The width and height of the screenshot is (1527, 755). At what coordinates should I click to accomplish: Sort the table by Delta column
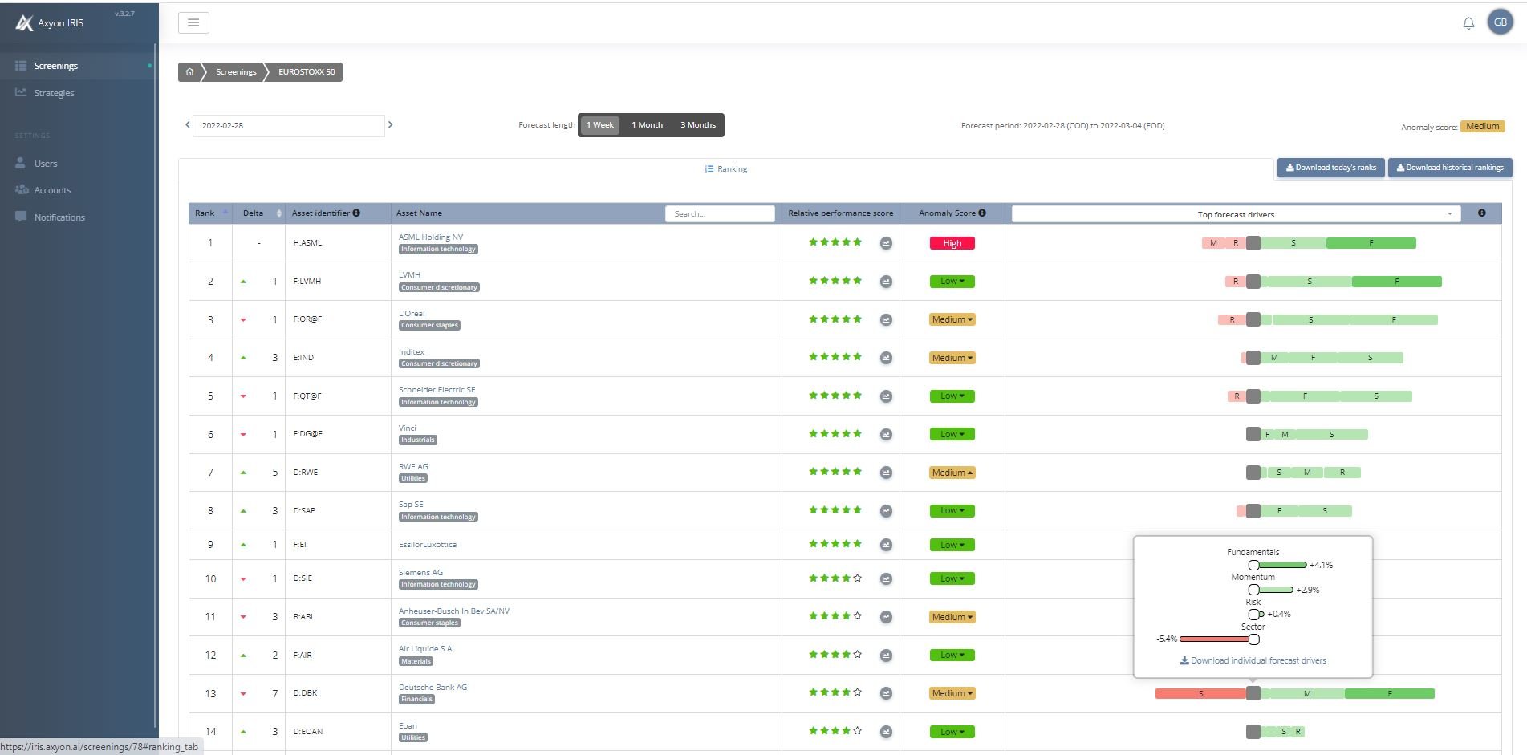pos(258,213)
